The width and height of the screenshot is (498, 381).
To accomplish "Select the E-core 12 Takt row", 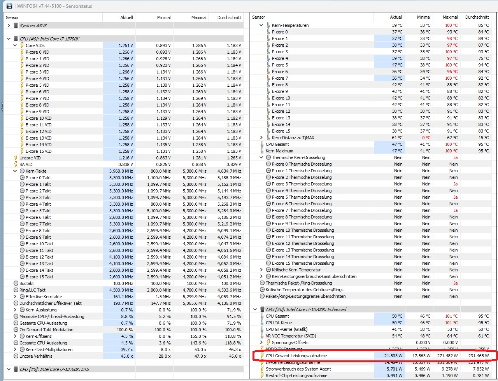I will (x=124, y=257).
